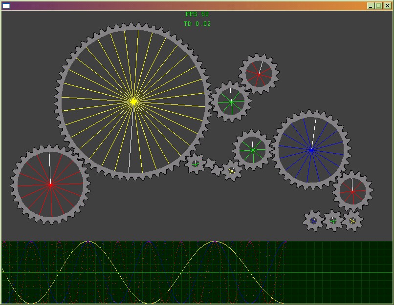Close the gear simulation window
The image size is (394, 305).
click(x=388, y=6)
